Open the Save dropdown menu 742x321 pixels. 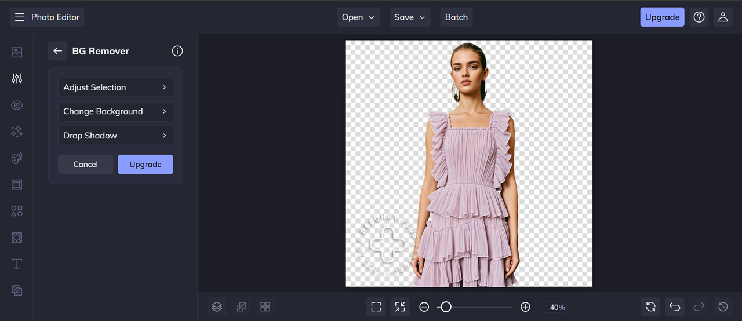tap(410, 17)
